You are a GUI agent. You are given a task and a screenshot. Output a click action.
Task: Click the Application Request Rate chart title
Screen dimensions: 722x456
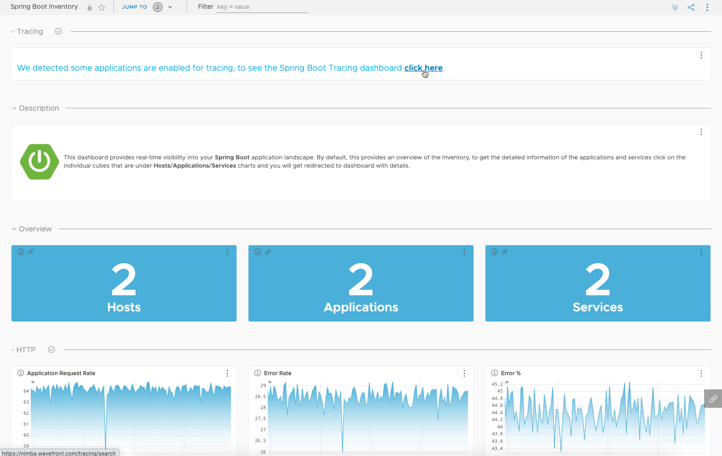[x=61, y=373]
